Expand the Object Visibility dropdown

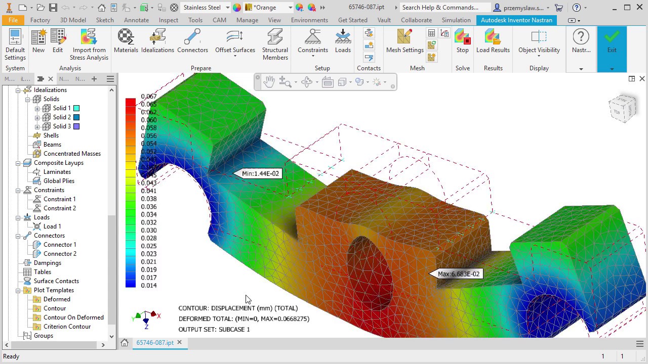pos(539,56)
